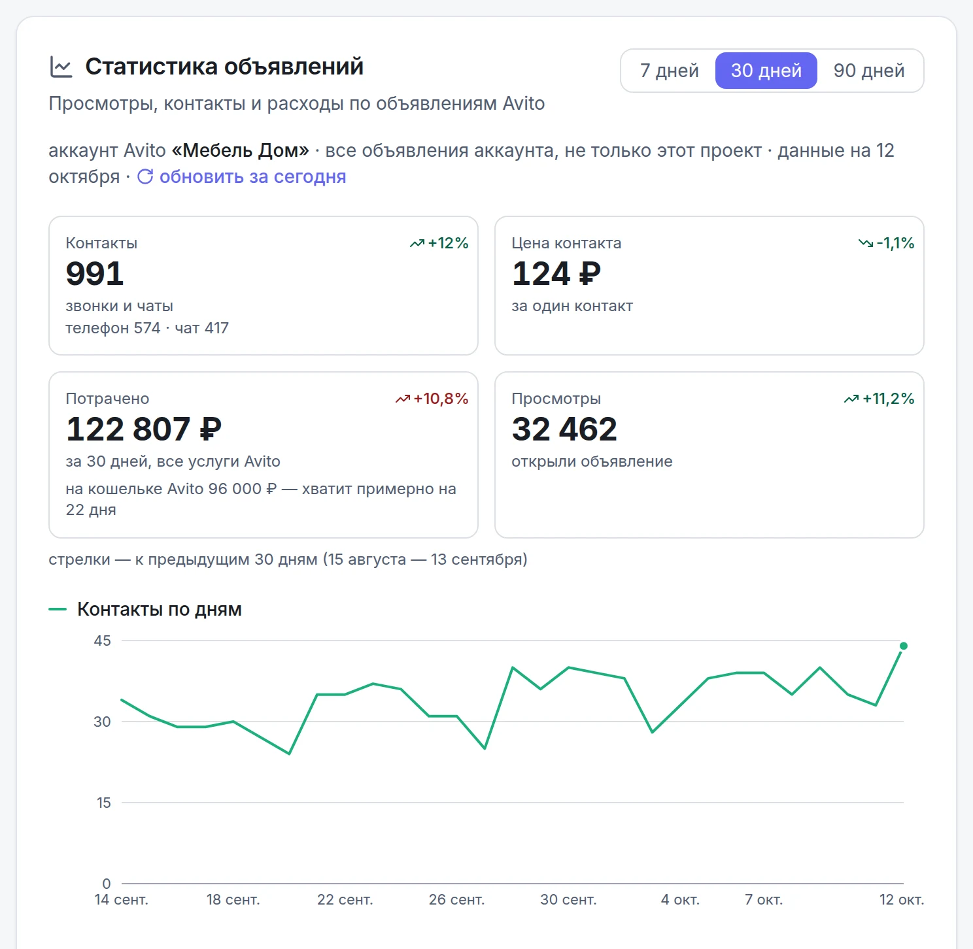Viewport: 973px width, 949px height.
Task: Click the refresh icon before "обновить за сегодня"
Action: 145,176
